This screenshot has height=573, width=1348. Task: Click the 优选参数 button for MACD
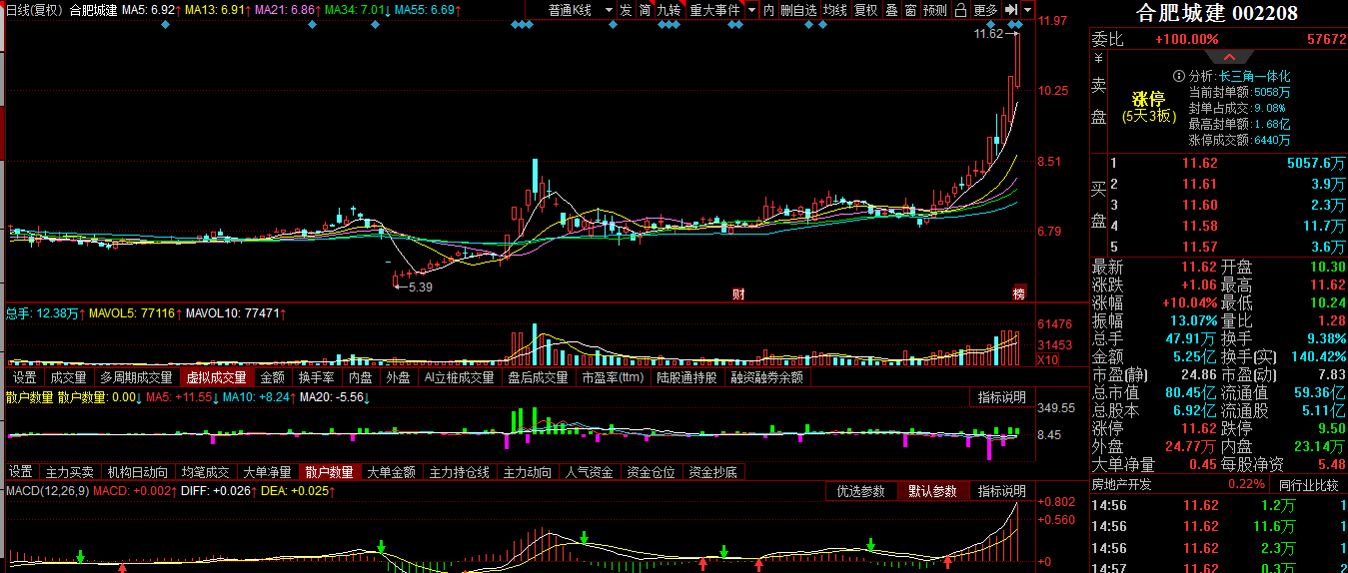[x=860, y=491]
